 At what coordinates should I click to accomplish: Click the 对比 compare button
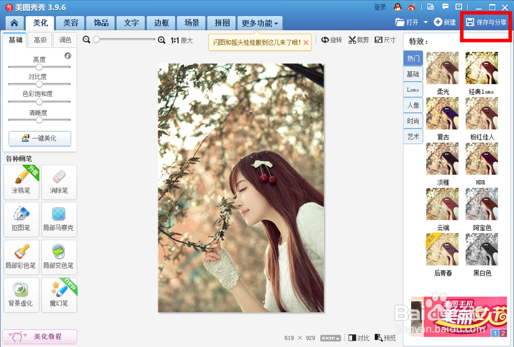359,338
